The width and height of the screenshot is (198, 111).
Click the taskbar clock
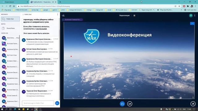click(189, 109)
